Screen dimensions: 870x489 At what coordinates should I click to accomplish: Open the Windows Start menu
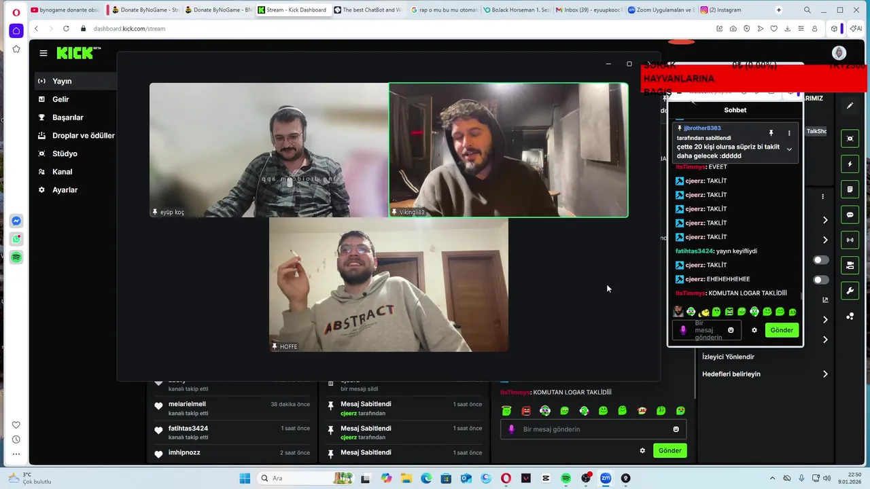tap(245, 478)
